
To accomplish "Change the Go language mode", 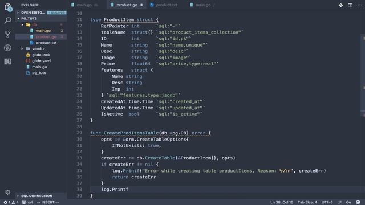I will coord(348,203).
